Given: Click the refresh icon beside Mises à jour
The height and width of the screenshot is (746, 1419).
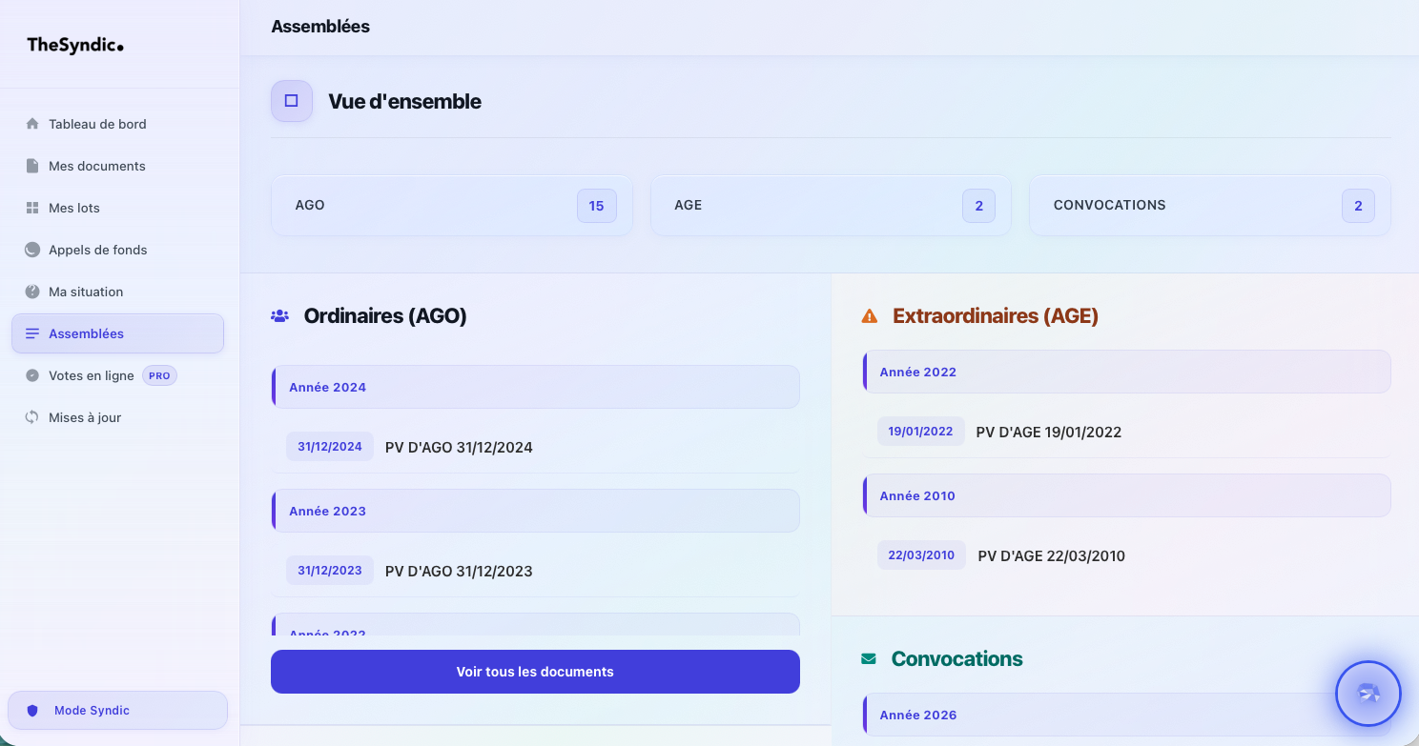Looking at the screenshot, I should tap(32, 417).
